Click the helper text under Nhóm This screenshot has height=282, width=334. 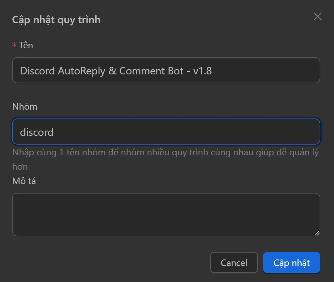coord(165,153)
